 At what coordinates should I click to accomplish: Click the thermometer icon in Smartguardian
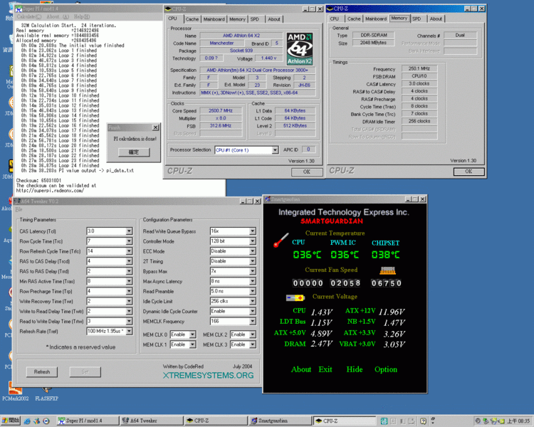pyautogui.click(x=281, y=241)
